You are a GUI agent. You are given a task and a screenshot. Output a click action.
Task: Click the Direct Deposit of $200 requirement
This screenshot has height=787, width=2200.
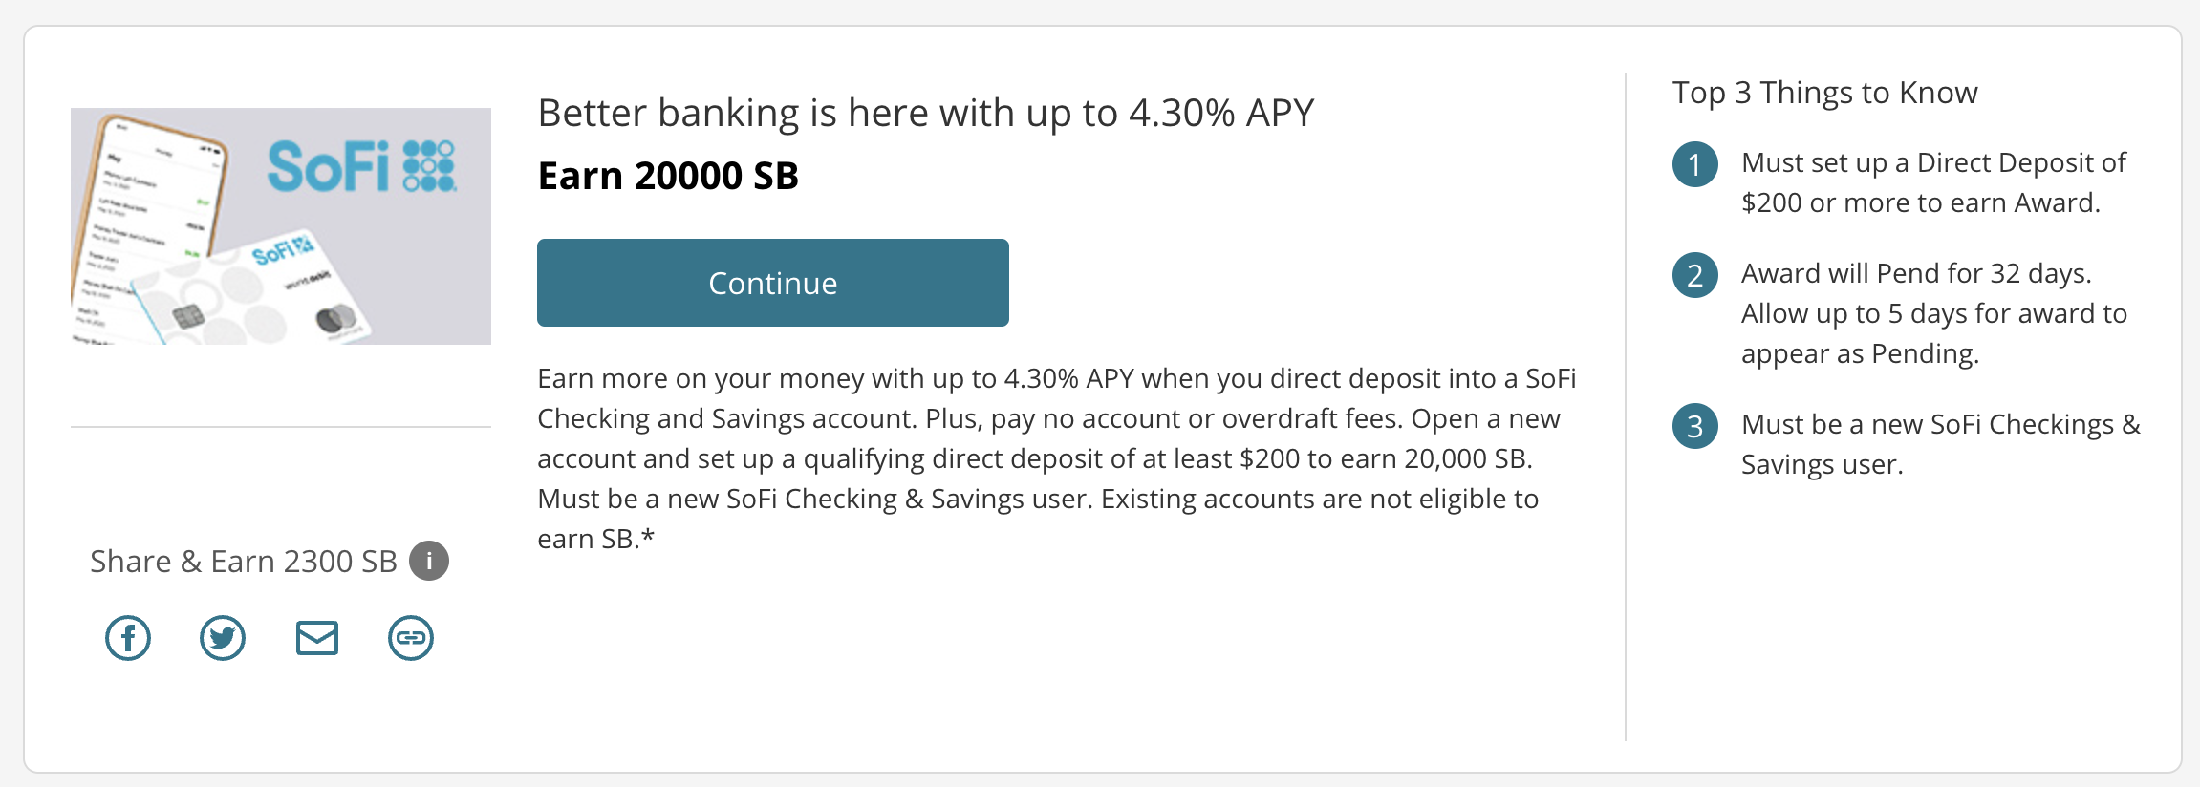tap(1932, 182)
